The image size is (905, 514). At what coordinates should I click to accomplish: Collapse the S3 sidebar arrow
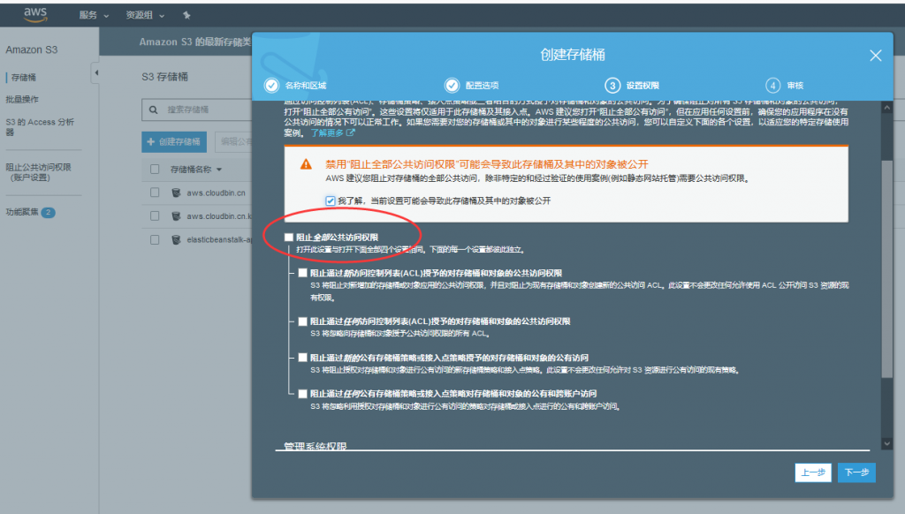[95, 72]
